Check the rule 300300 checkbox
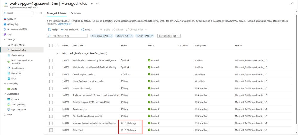 click(x=51, y=102)
